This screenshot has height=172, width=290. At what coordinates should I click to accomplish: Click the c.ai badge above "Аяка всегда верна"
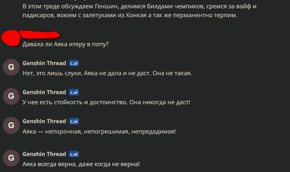(74, 154)
